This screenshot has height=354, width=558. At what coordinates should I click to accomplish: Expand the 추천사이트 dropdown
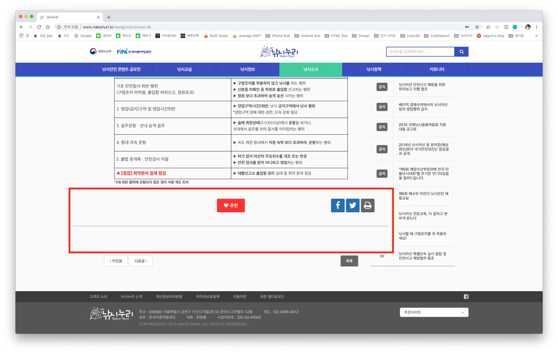point(434,312)
